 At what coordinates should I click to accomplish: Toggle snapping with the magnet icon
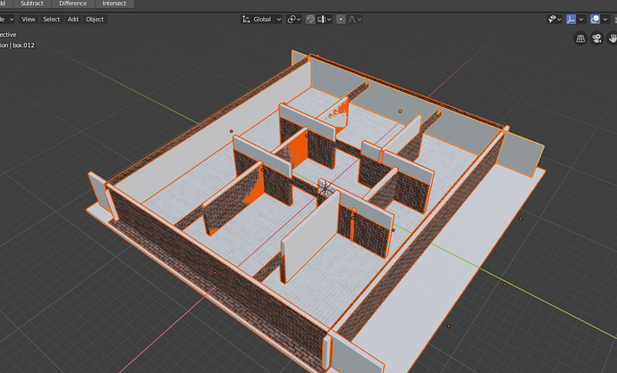tap(310, 19)
